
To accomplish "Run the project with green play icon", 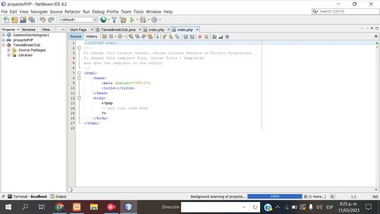I will tap(132, 20).
